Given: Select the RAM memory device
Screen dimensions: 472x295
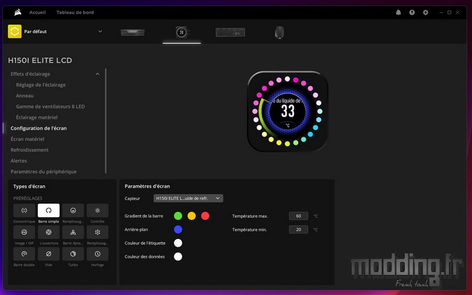Looking at the screenshot, I should click(x=132, y=32).
